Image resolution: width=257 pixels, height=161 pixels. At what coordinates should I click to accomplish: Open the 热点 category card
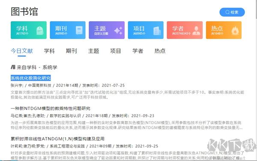(x=224, y=30)
